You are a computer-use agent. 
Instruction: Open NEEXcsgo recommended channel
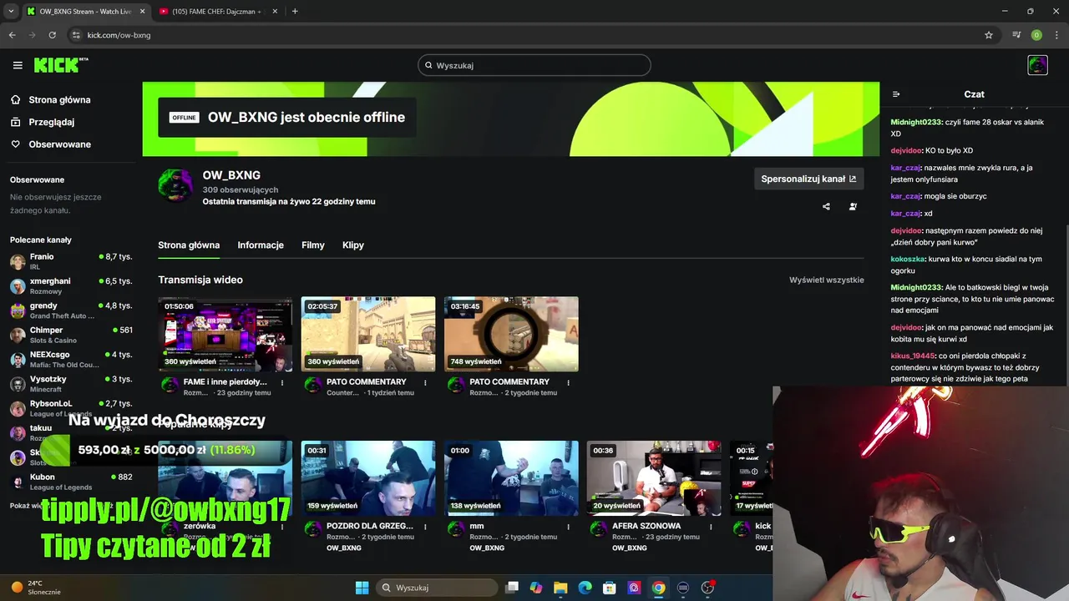click(71, 360)
